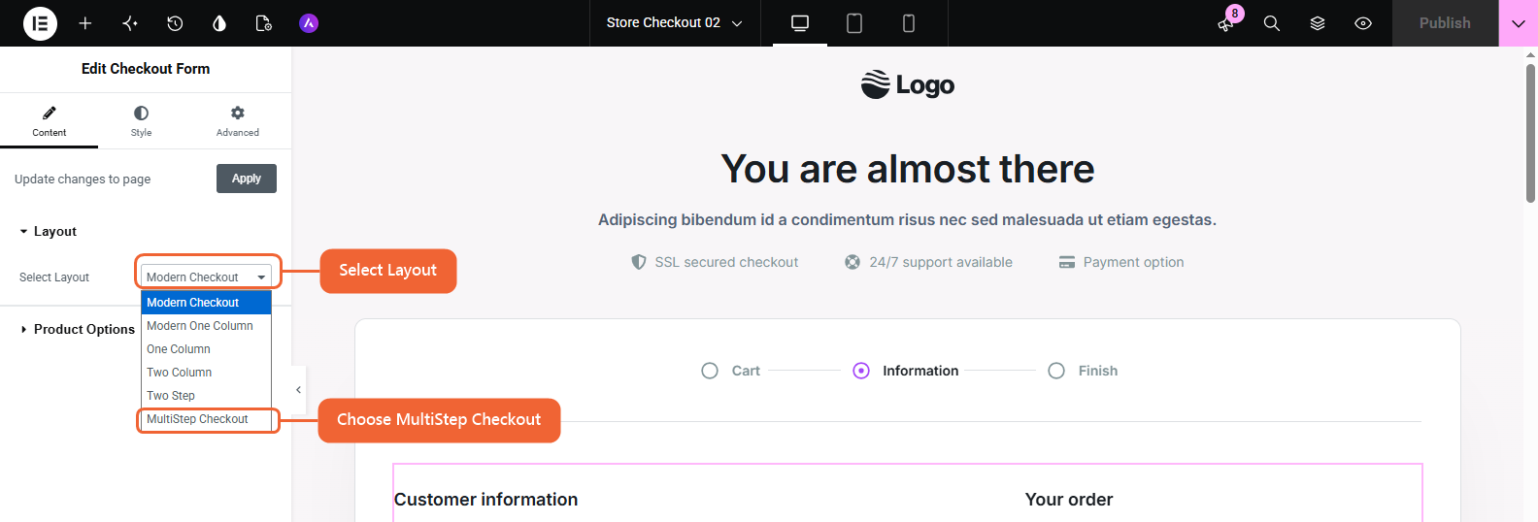
Task: Click the 'Customer information' heading
Action: [485, 500]
